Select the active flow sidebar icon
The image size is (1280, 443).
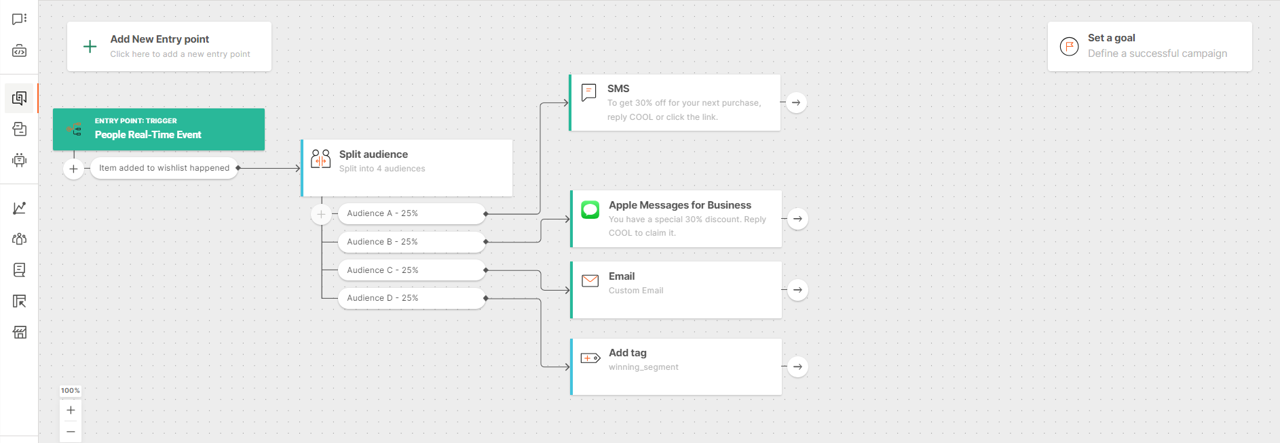tap(19, 98)
